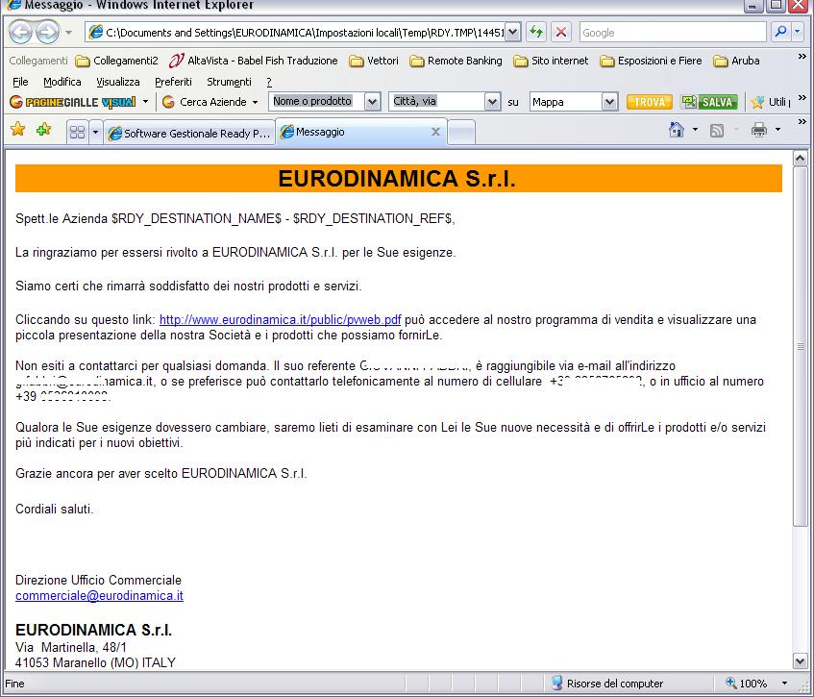Open the Strumenti menu
The height and width of the screenshot is (697, 814).
click(229, 82)
